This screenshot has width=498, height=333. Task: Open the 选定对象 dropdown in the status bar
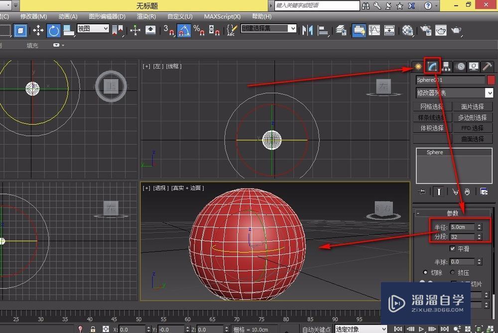click(x=361, y=329)
